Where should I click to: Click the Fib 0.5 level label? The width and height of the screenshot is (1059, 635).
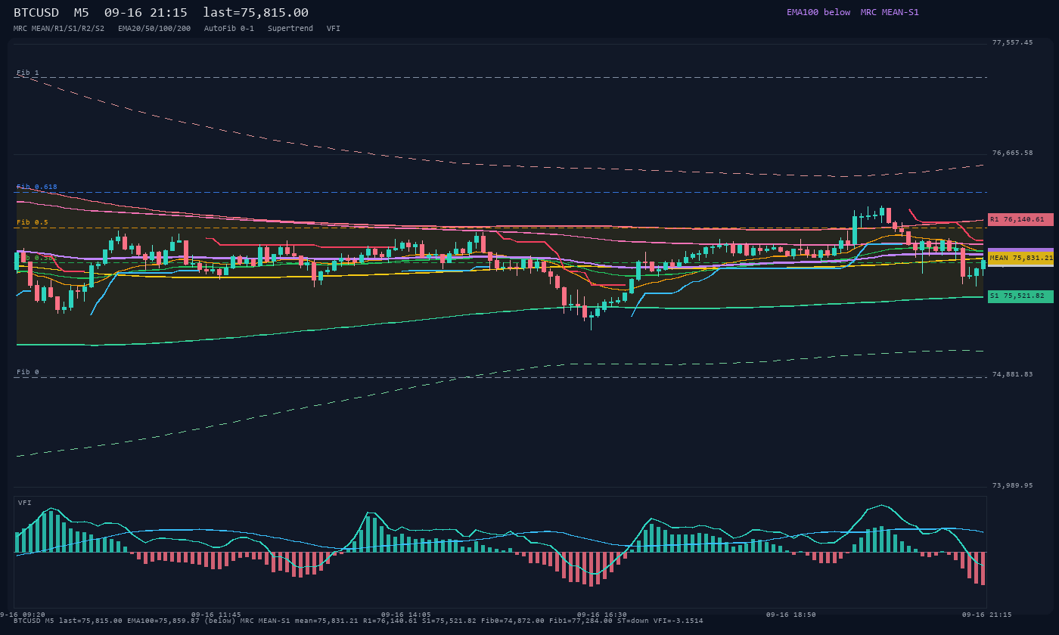pyautogui.click(x=33, y=222)
